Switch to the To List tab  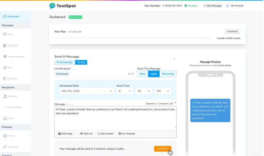(x=81, y=62)
